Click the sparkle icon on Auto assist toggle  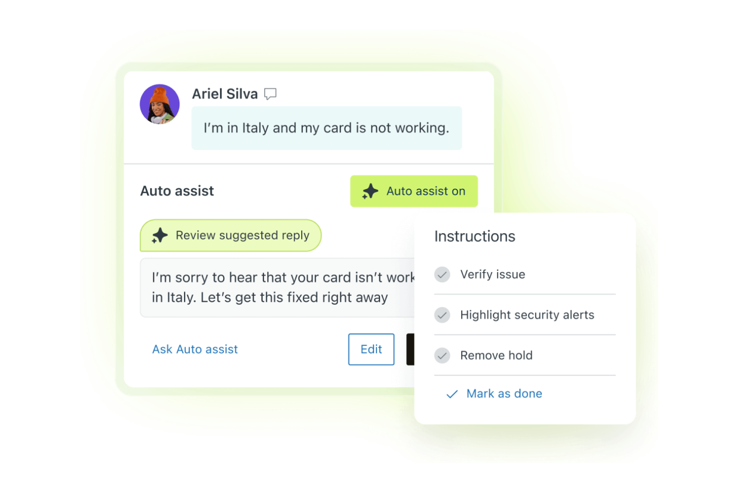click(x=370, y=191)
